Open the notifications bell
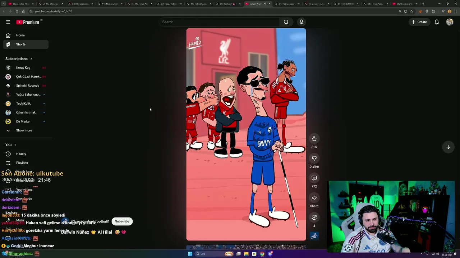Viewport: 460px width, 258px height. pyautogui.click(x=437, y=22)
